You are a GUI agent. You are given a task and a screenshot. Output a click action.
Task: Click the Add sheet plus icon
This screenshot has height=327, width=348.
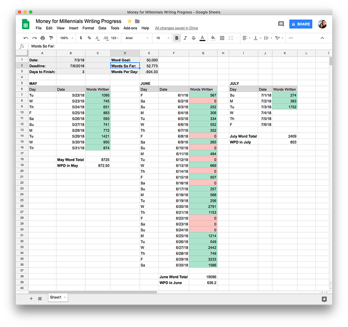[x=31, y=299]
